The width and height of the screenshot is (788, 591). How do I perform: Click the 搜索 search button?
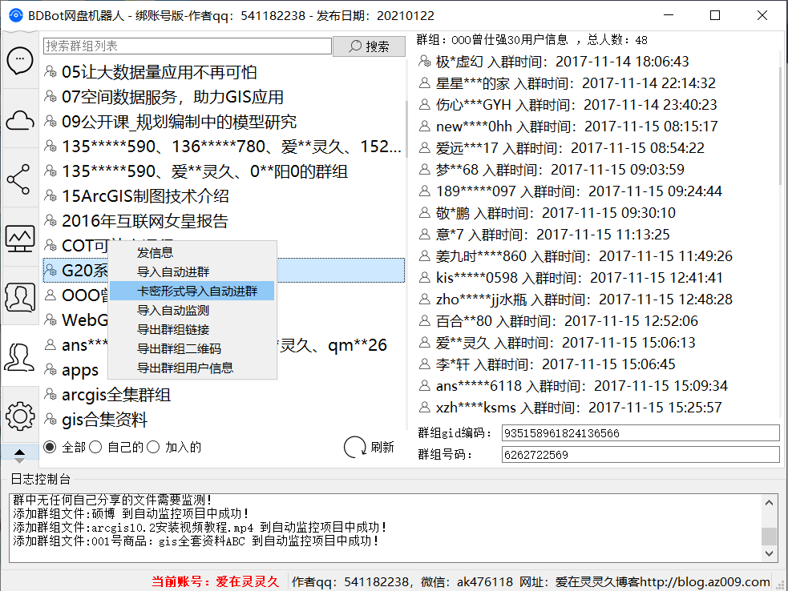[x=369, y=46]
